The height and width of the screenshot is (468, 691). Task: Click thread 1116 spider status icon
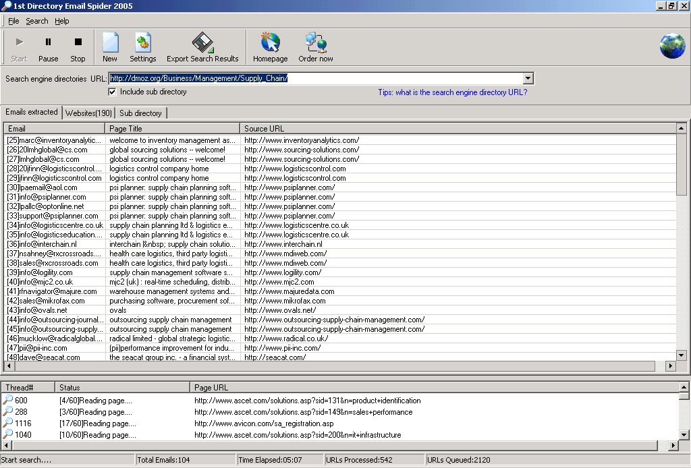7,423
